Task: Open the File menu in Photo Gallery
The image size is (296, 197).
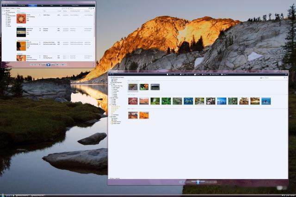Action: (x=170, y=74)
